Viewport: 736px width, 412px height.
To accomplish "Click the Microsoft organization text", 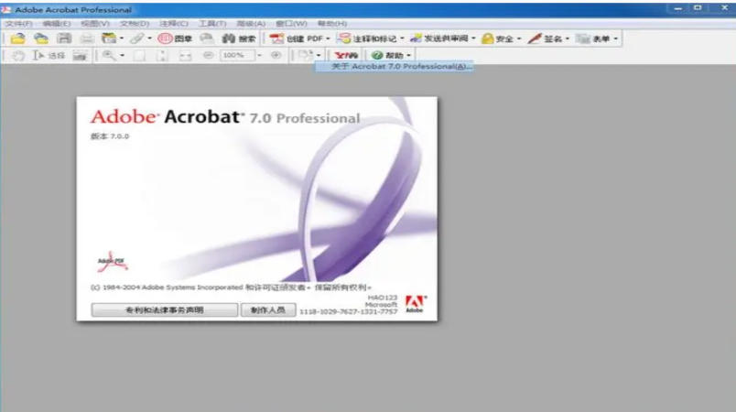I will [x=381, y=305].
